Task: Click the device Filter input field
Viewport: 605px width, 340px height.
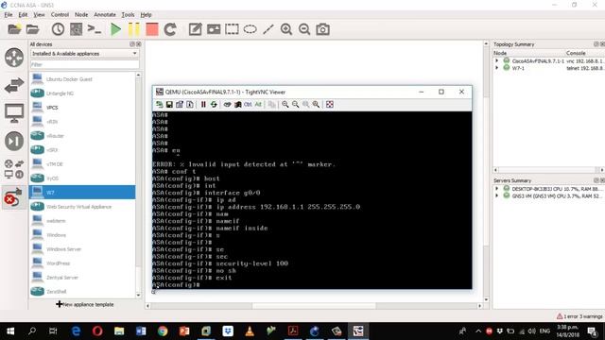Action: (x=84, y=65)
